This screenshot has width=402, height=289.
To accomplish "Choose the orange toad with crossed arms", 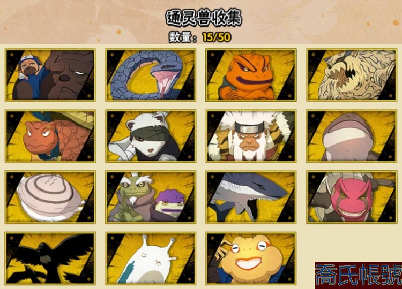I will pyautogui.click(x=251, y=75).
